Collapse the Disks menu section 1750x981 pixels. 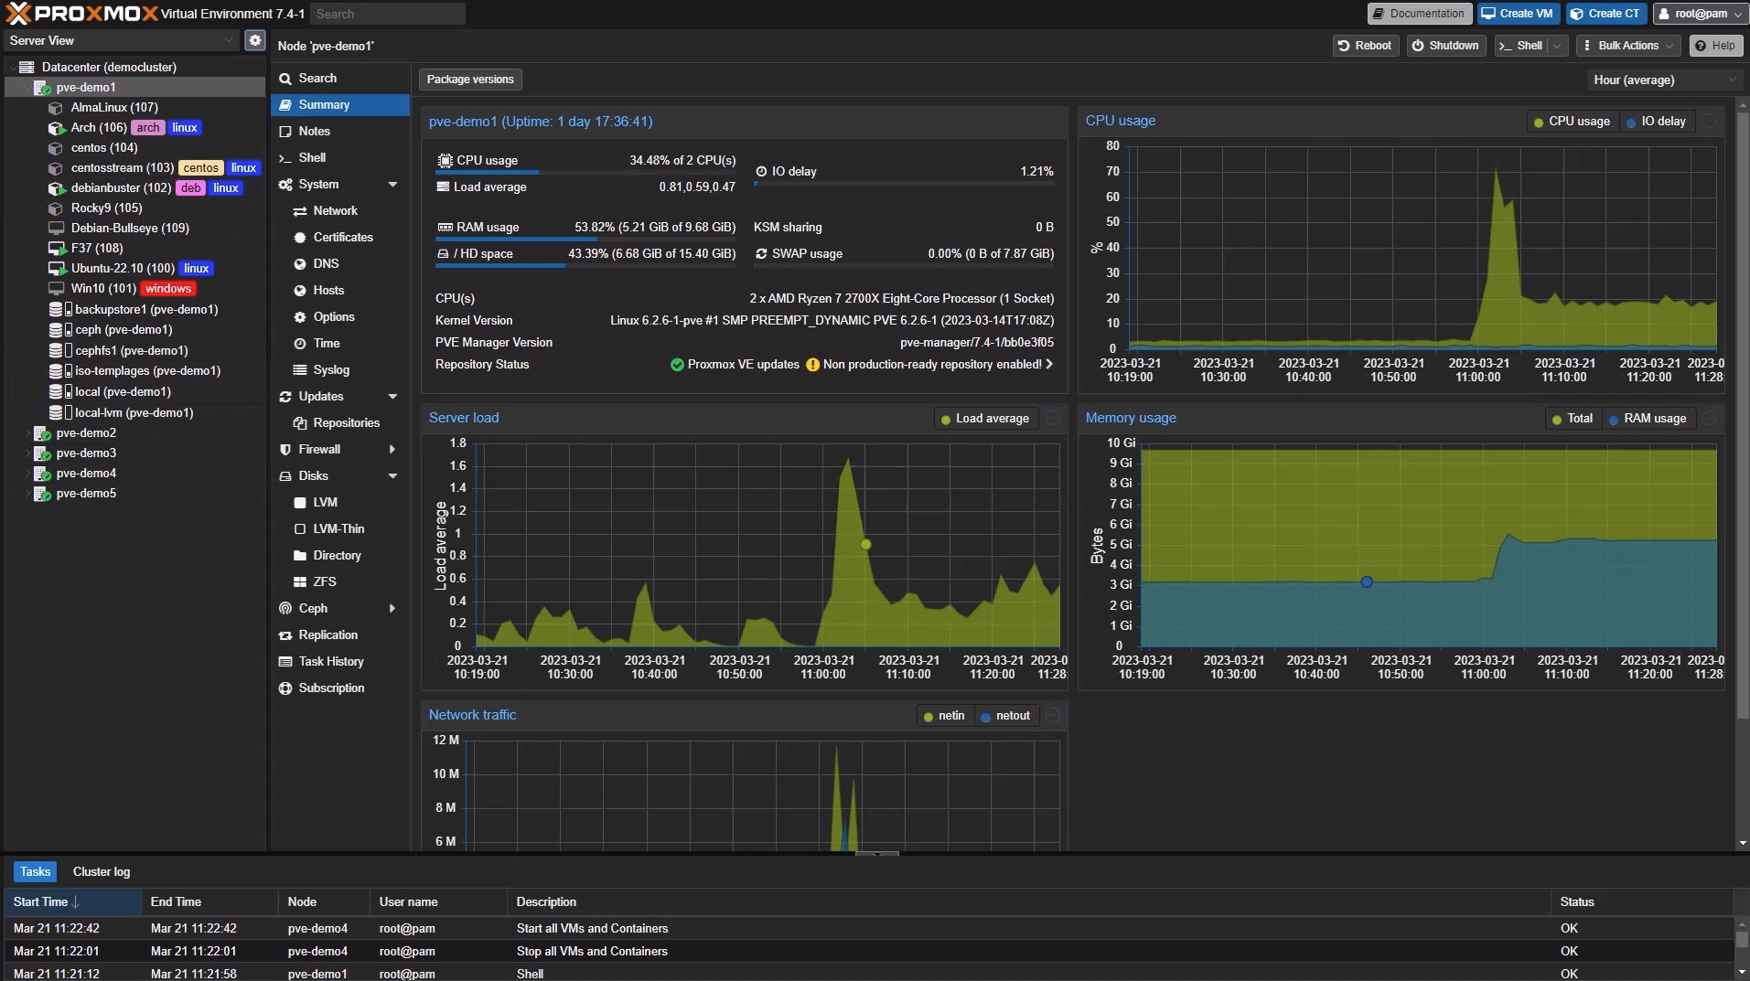click(392, 475)
